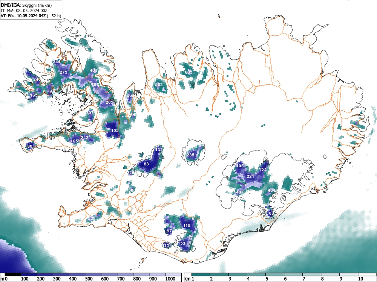Click the visibility value 464 on the map
The height and width of the screenshot is (282, 377).
point(271,190)
